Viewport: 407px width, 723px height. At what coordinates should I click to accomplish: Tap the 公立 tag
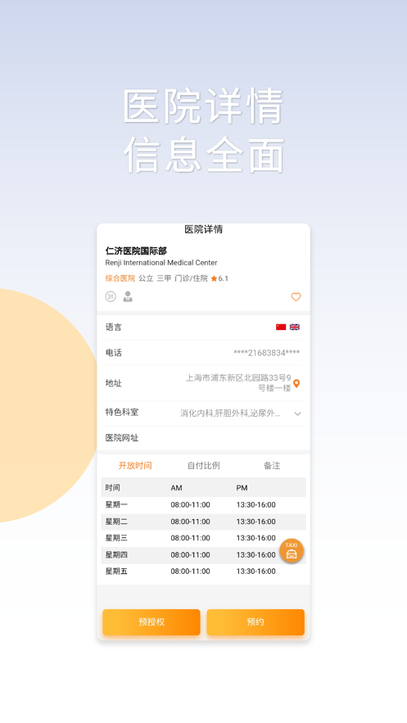146,278
